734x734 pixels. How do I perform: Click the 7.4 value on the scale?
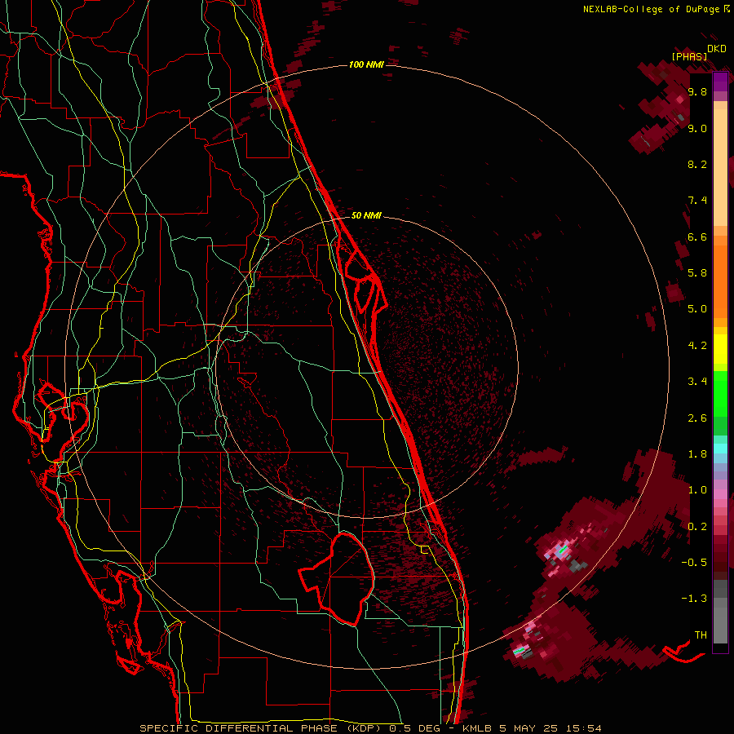pos(697,201)
